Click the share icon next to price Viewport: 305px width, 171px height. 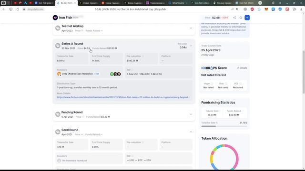(234, 18)
